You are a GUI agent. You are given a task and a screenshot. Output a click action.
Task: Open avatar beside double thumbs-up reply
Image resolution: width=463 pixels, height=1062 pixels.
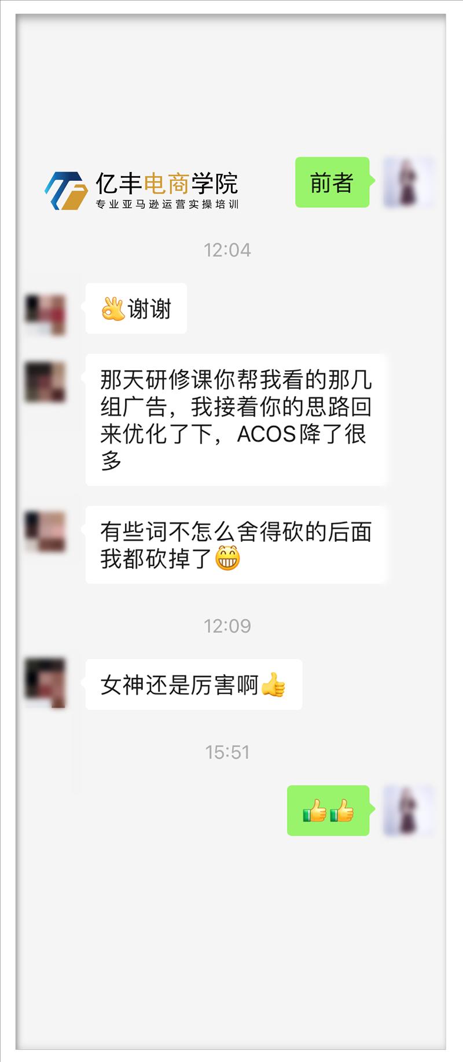point(409,811)
